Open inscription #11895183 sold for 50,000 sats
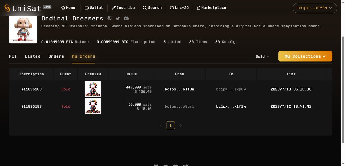 click(32, 106)
